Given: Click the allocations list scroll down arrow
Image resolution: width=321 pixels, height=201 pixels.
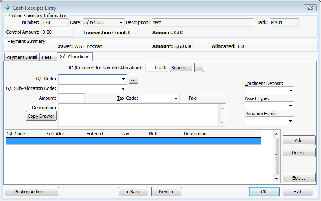Looking at the screenshot, I should tap(276, 179).
